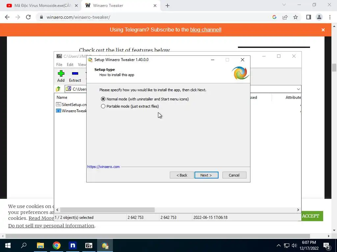Go up one folder in 7-Zip

(58, 89)
